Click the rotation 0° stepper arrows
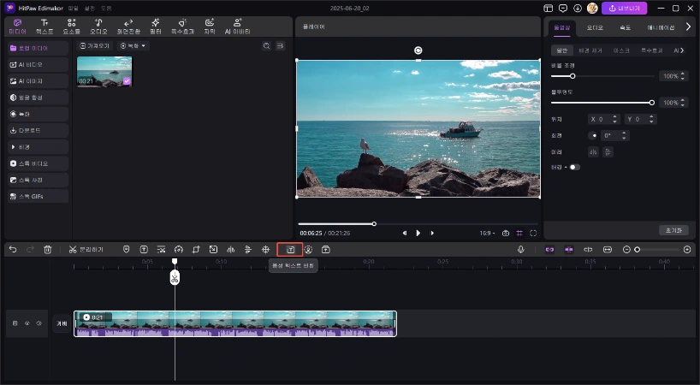 pyautogui.click(x=624, y=136)
